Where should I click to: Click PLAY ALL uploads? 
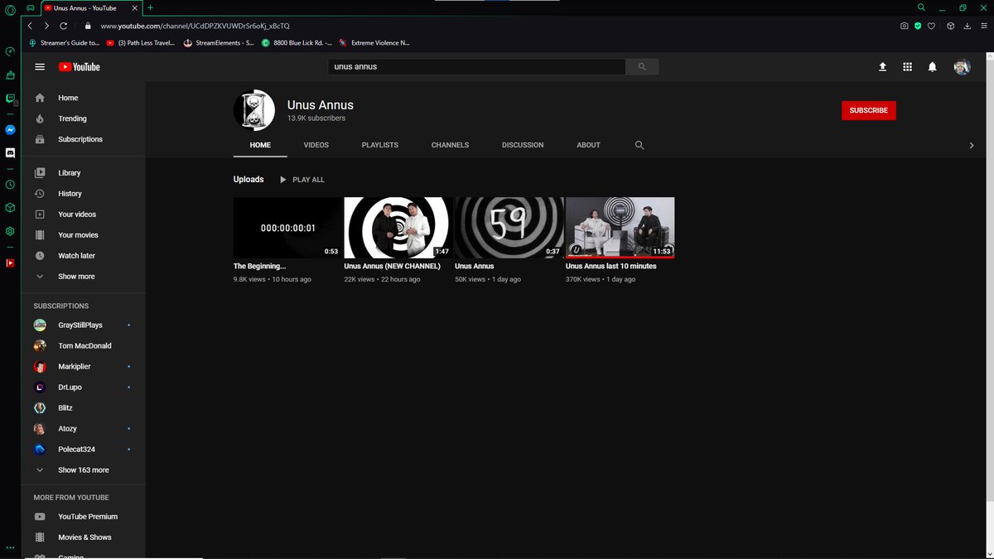(302, 180)
